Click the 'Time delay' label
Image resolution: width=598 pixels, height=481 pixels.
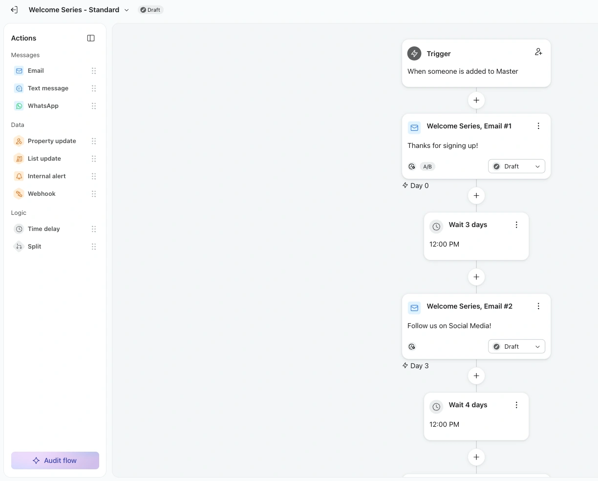click(44, 229)
